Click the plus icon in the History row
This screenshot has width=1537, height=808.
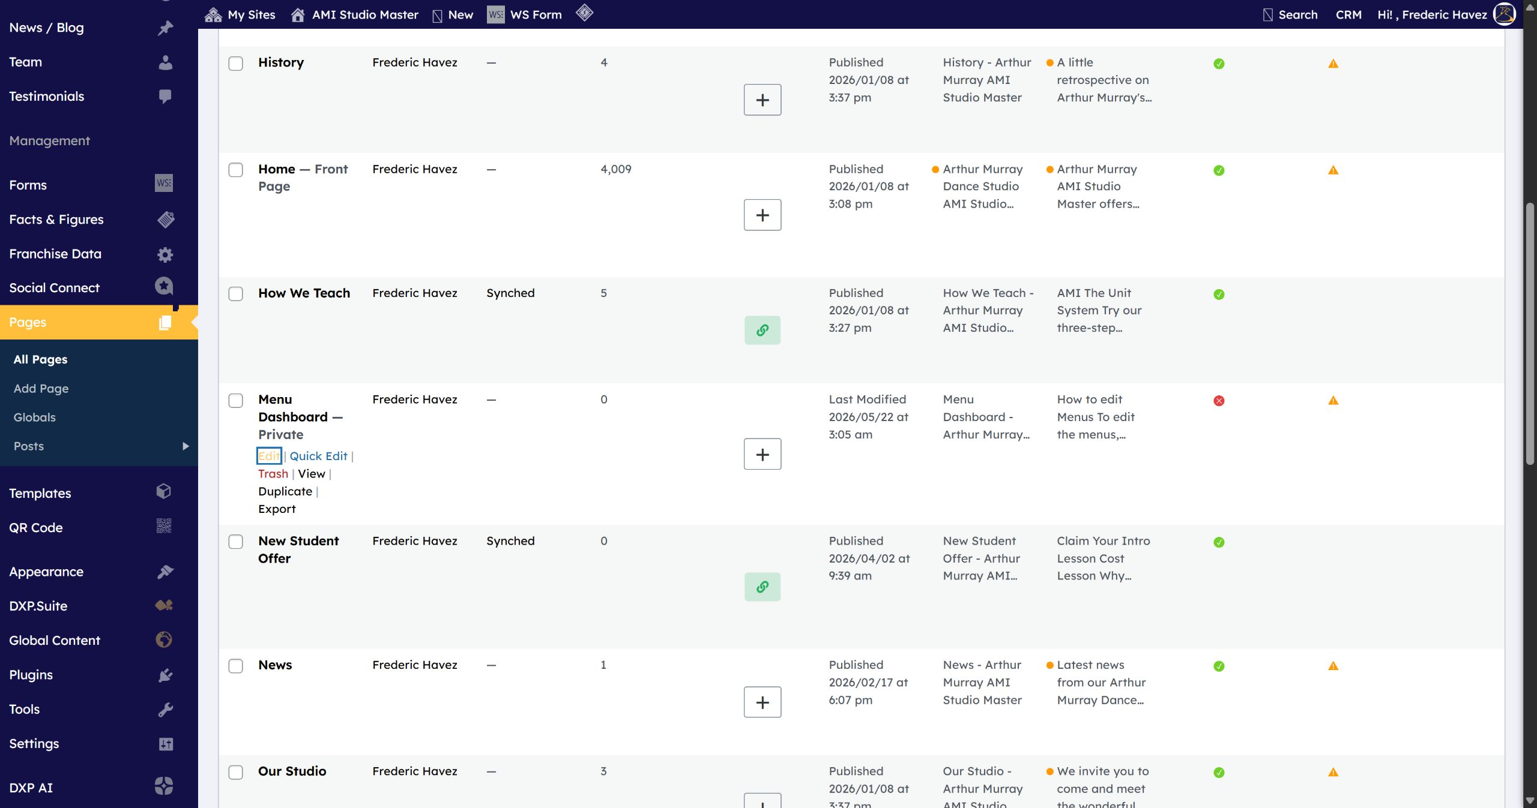[x=762, y=100]
